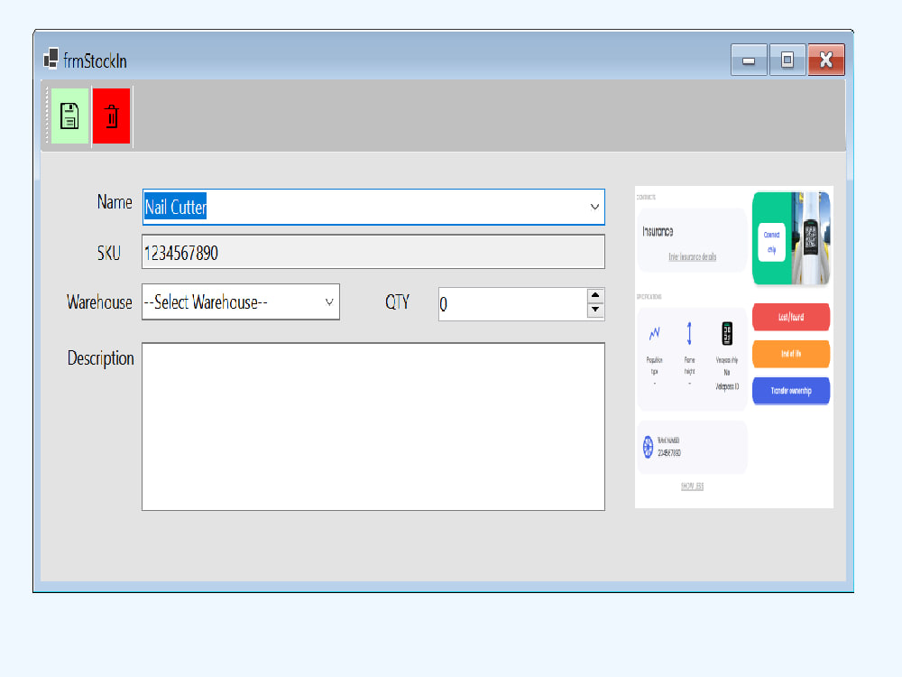Click inside the QTY number field
The width and height of the screenshot is (902, 677).
[x=512, y=304]
